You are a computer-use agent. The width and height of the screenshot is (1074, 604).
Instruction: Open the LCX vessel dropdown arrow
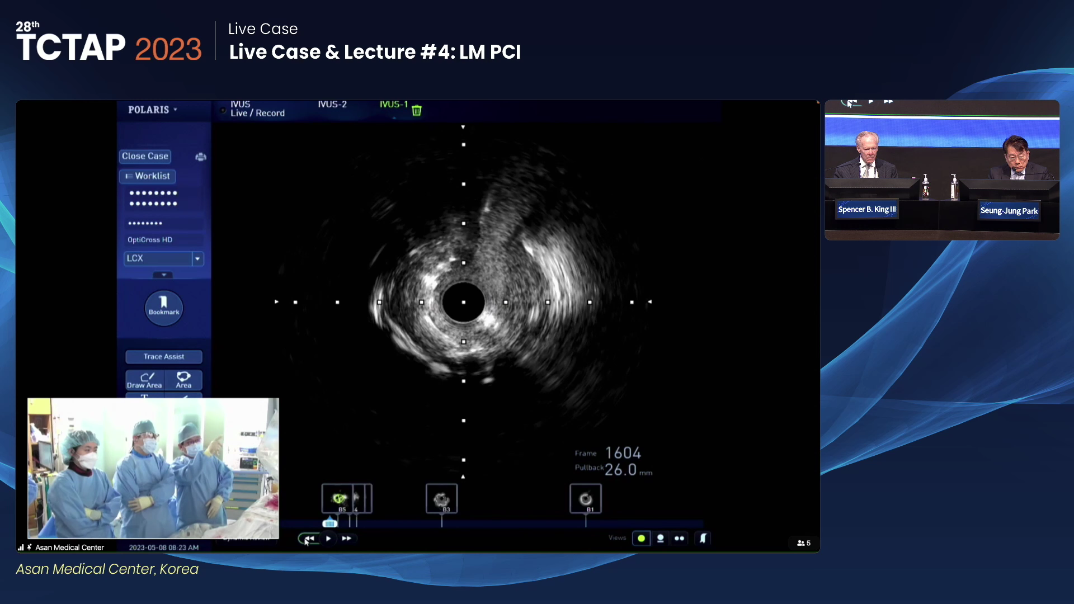coord(197,258)
